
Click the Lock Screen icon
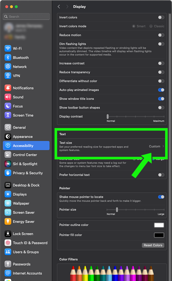tap(8, 234)
